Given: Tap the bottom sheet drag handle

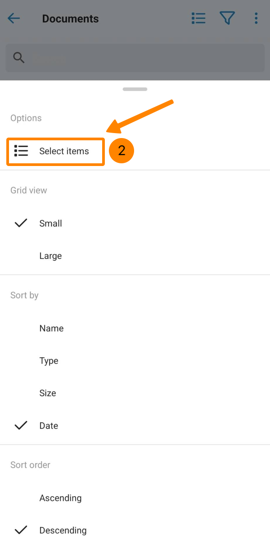Looking at the screenshot, I should pyautogui.click(x=135, y=89).
